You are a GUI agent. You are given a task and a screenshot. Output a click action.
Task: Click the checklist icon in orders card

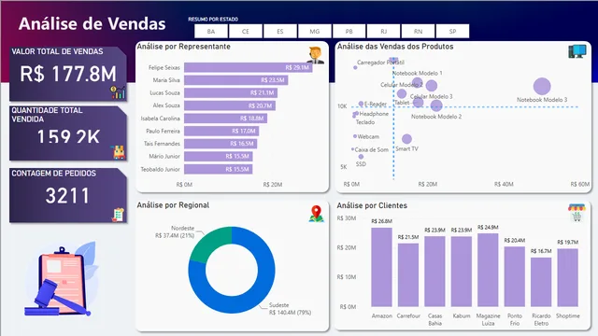click(x=119, y=215)
